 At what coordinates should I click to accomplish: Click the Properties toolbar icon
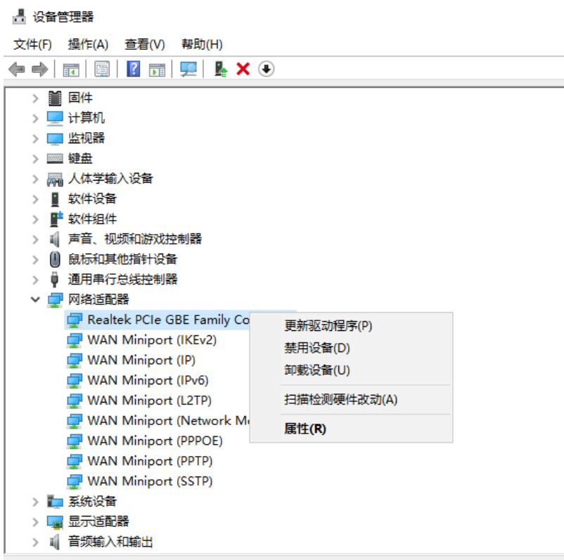click(x=102, y=69)
